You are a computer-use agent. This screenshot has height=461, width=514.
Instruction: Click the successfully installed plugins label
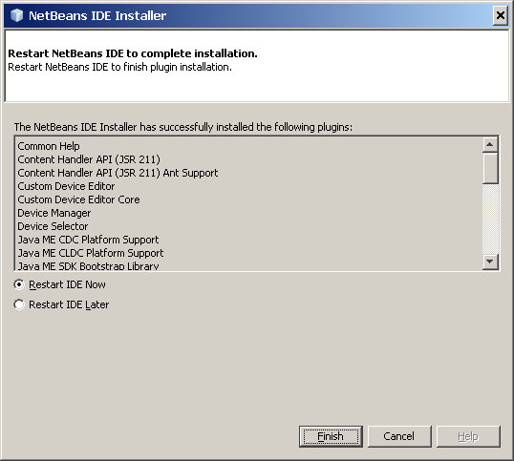pyautogui.click(x=182, y=127)
